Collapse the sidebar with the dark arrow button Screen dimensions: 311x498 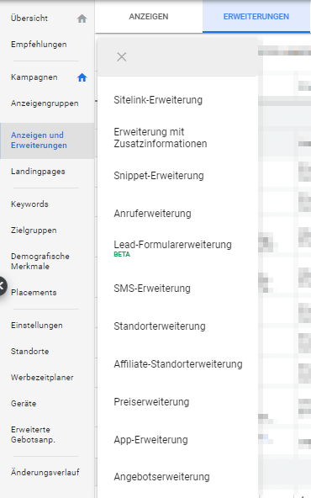(x=2, y=286)
